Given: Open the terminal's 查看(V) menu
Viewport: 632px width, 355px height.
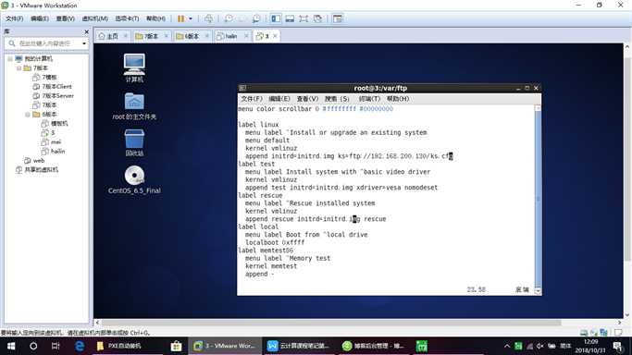Looking at the screenshot, I should (307, 99).
